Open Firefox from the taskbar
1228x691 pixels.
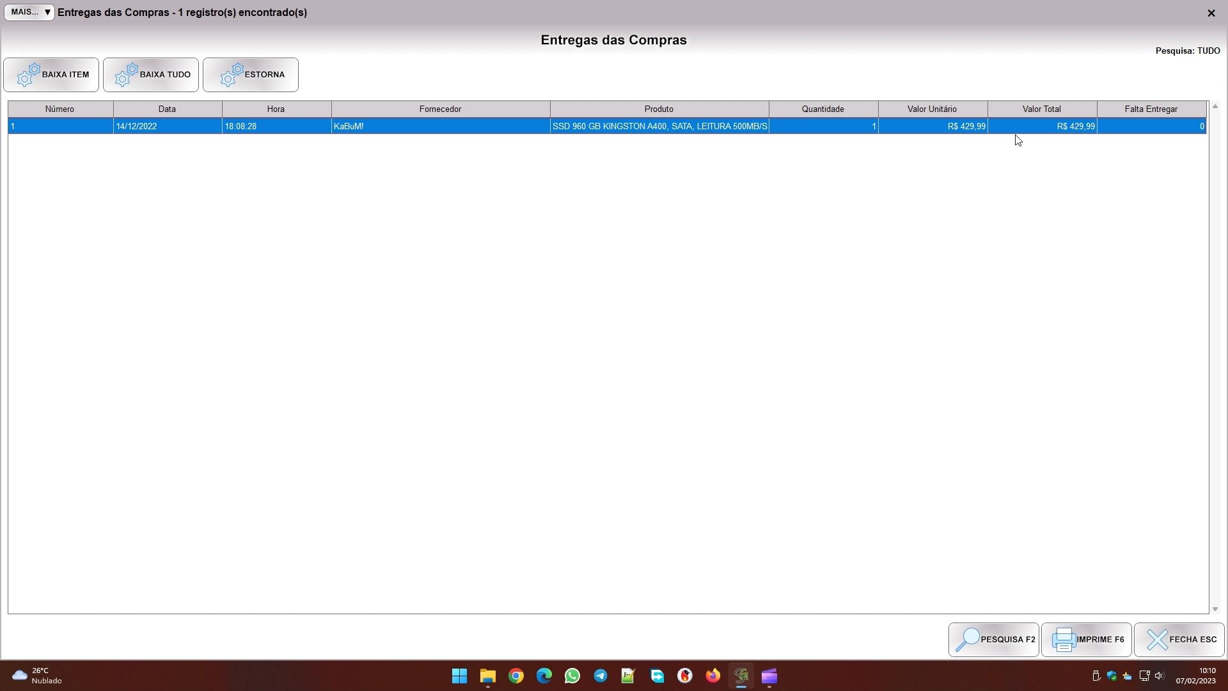(x=712, y=676)
